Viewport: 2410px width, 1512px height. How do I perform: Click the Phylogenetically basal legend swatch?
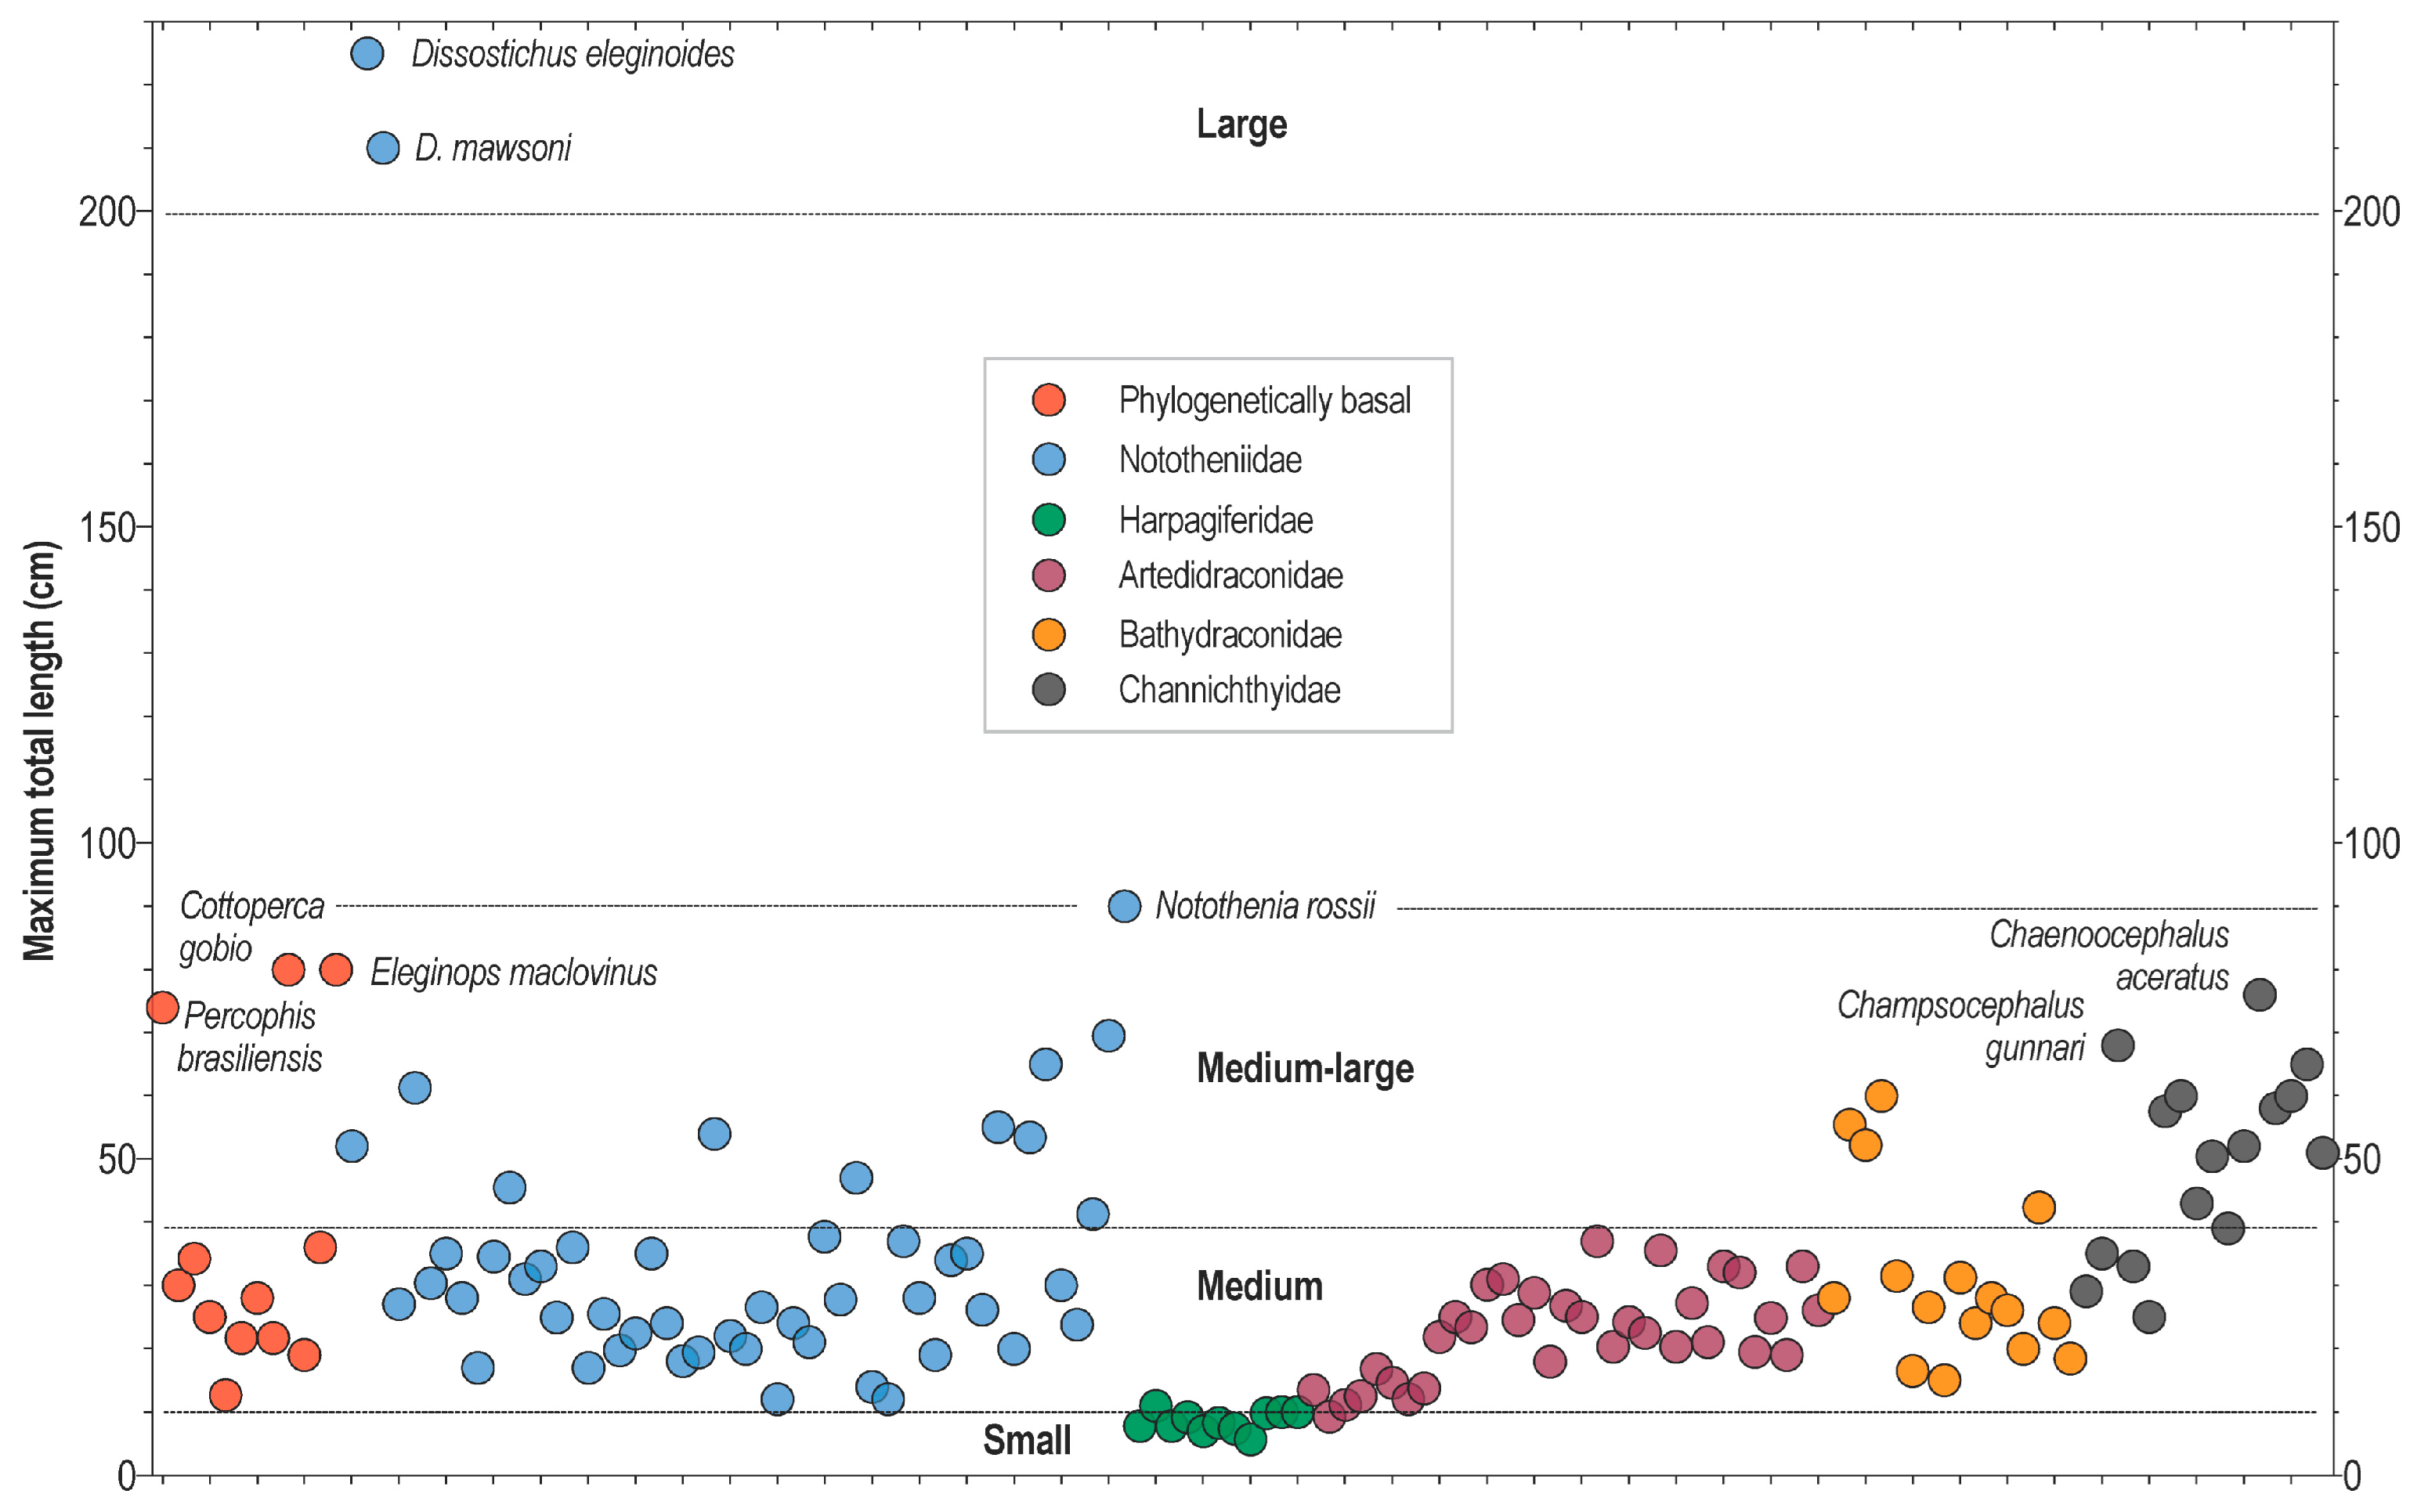(1048, 400)
